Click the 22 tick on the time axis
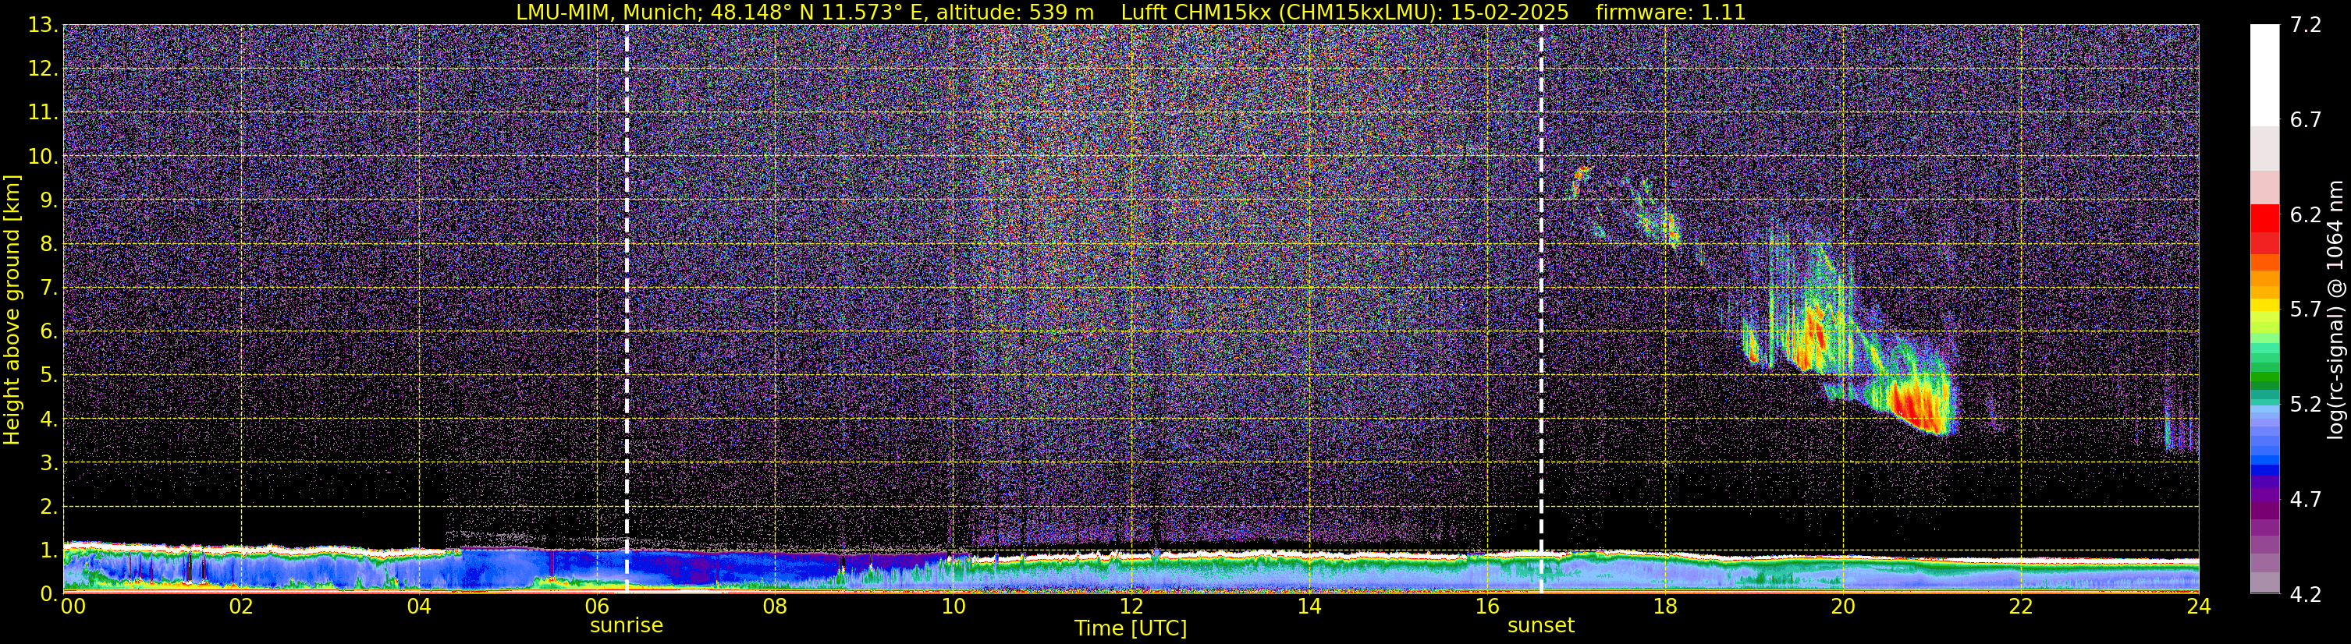This screenshot has height=644, width=2351. point(2021,607)
